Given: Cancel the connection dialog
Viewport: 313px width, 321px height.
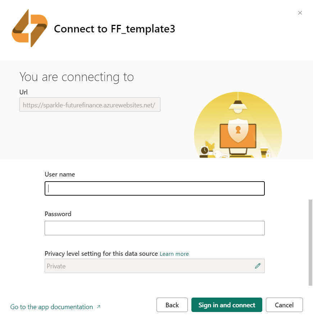Looking at the screenshot, I should pos(284,305).
